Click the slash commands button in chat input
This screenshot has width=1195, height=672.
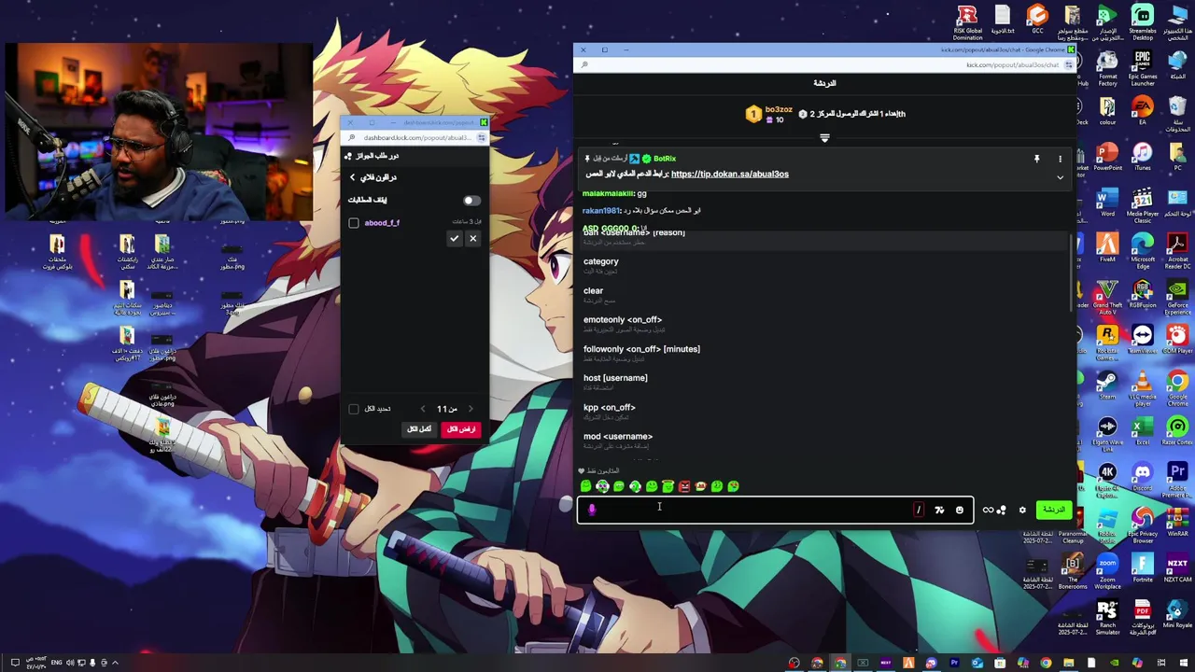(x=919, y=510)
